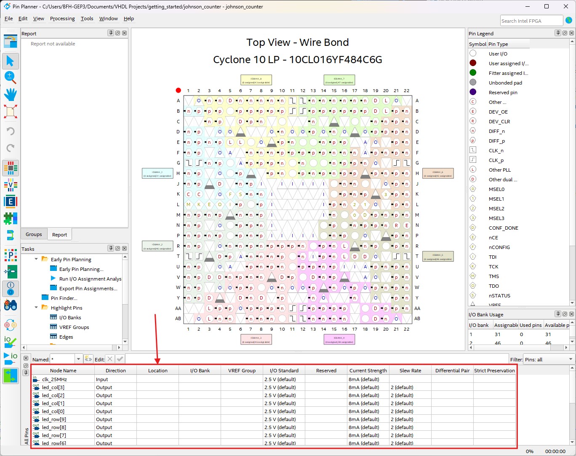Collapse the Early Pin Planning folder
Image resolution: width=576 pixels, height=456 pixels.
(36, 259)
